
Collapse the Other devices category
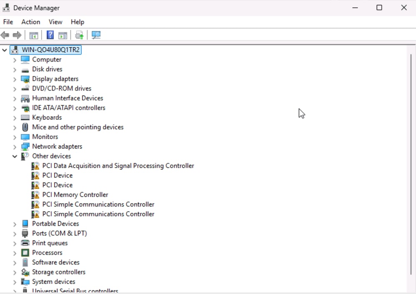(15, 156)
